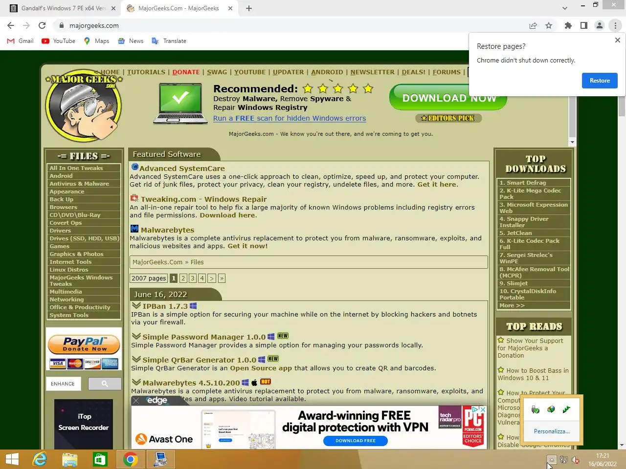Click the safely remove hardware tray icon

[536, 409]
